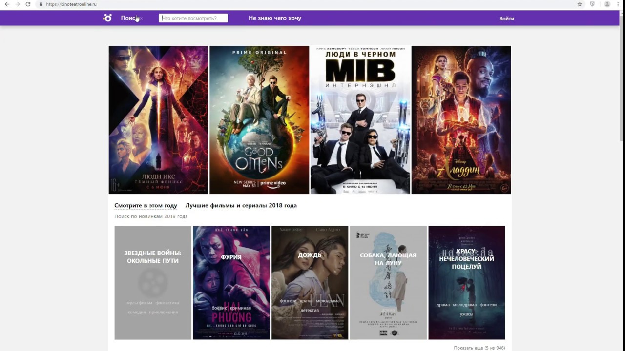Image resolution: width=625 pixels, height=351 pixels.
Task: Click the browser forward arrow
Action: pos(18,4)
